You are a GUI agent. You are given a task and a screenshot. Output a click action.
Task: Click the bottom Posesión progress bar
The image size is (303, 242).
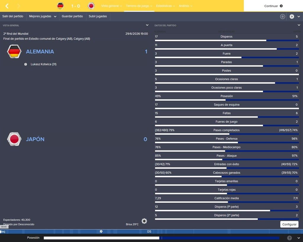[x=161, y=238]
